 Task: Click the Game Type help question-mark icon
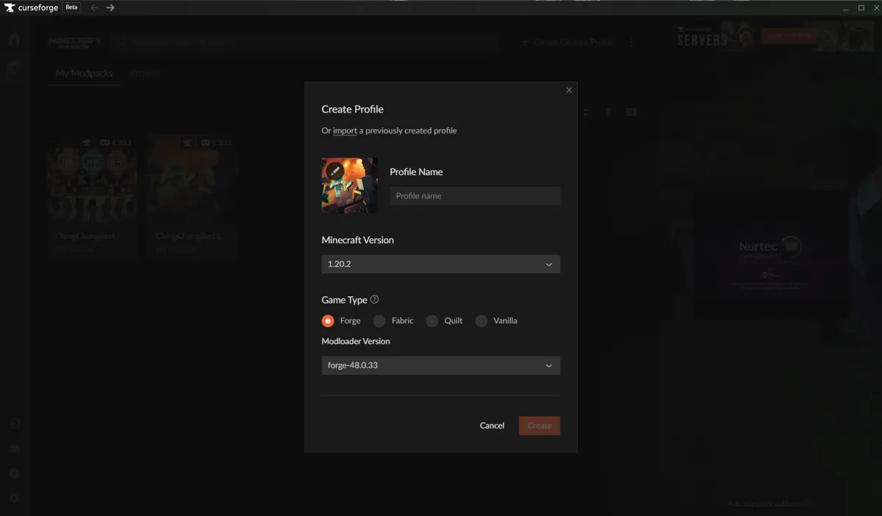point(375,300)
